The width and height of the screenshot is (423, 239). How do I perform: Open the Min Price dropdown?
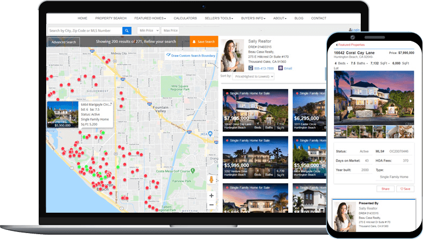coord(149,31)
